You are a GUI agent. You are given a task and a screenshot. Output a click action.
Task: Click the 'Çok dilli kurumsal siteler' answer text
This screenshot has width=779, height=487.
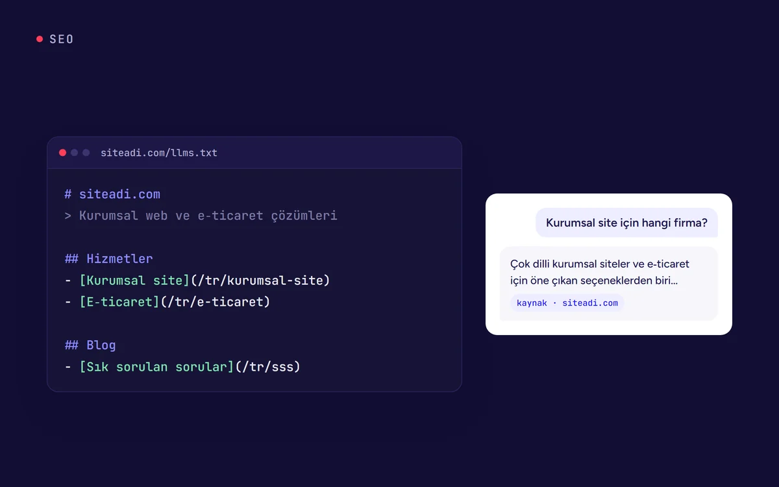tap(600, 273)
